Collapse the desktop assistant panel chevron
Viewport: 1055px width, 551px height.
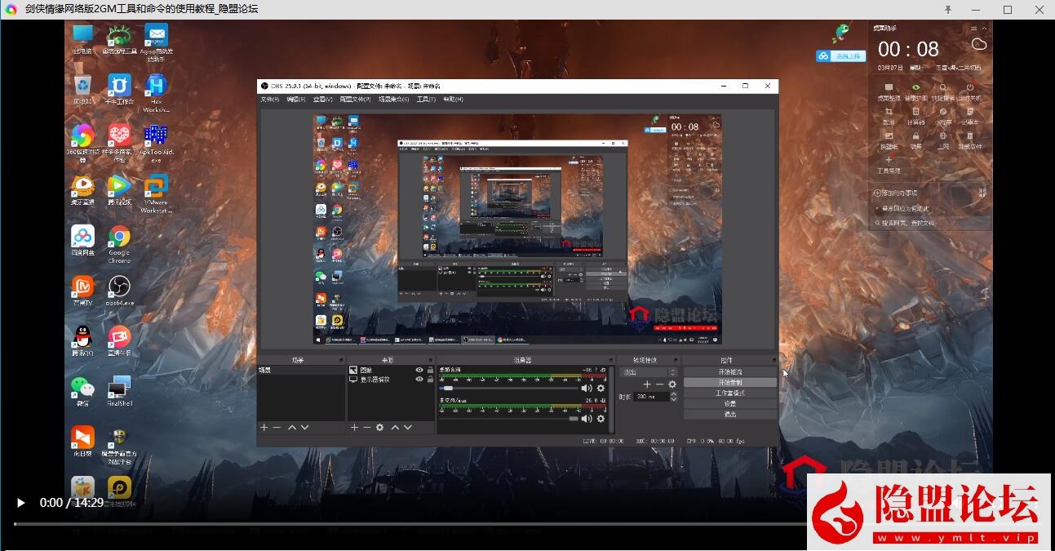[984, 28]
